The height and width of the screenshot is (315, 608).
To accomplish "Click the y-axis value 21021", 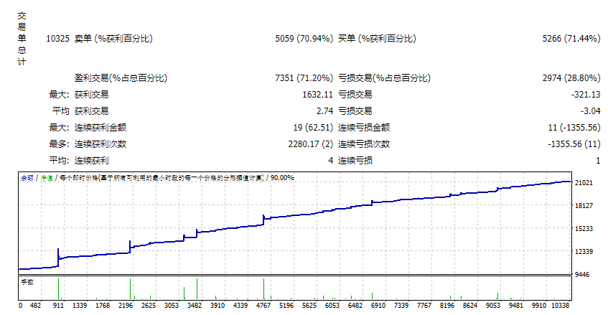I will tap(584, 183).
